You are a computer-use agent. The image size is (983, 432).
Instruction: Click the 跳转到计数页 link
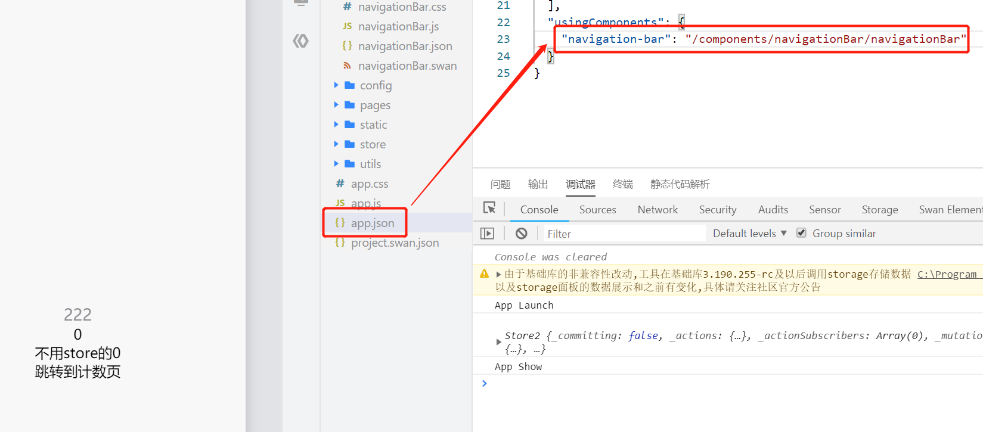pyautogui.click(x=77, y=372)
